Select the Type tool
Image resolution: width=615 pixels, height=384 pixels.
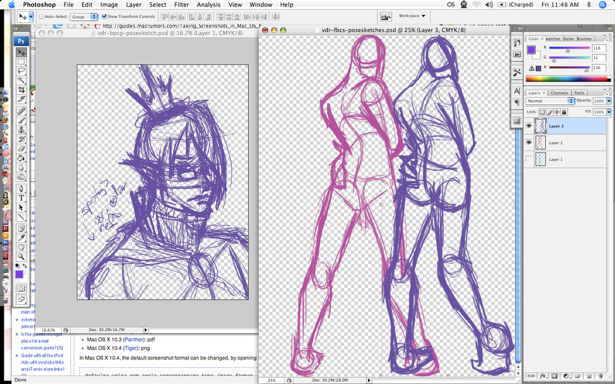pyautogui.click(x=21, y=198)
